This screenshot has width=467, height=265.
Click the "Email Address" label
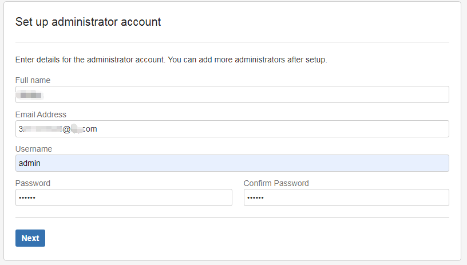coord(41,114)
